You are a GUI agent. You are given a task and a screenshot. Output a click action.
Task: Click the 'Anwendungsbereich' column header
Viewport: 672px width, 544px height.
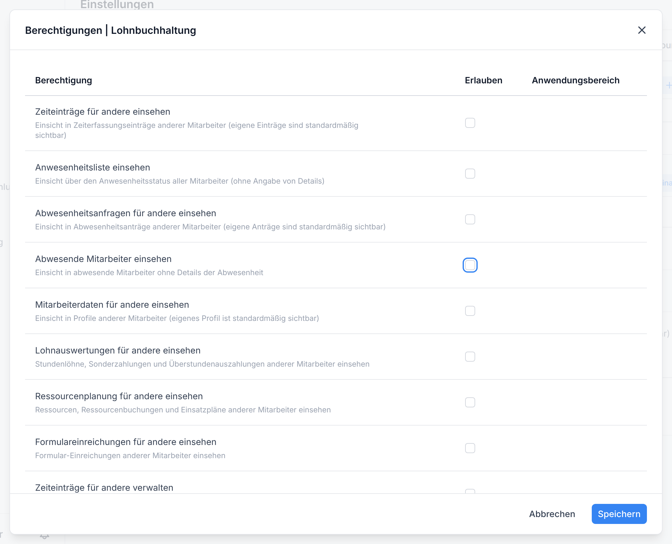tap(575, 80)
